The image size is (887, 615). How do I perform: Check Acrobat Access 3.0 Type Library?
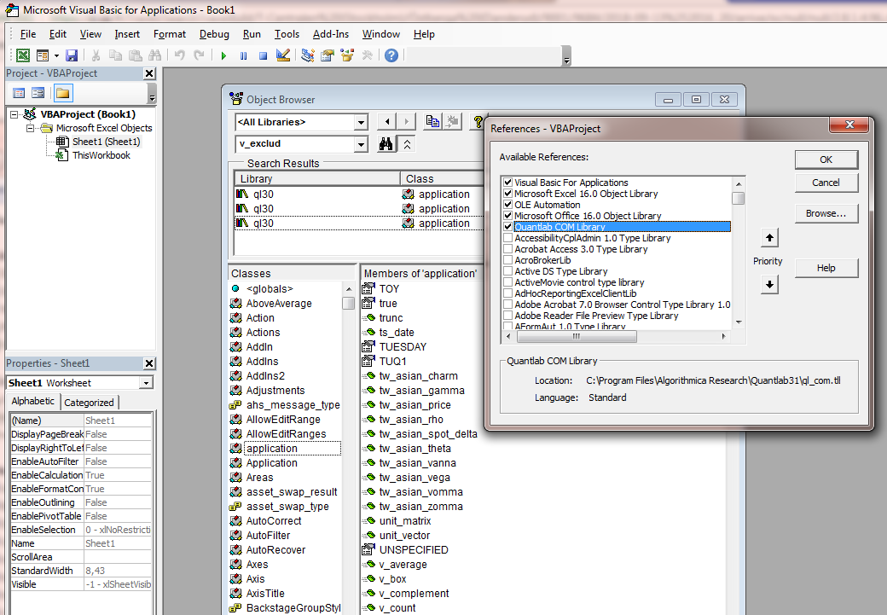click(508, 249)
